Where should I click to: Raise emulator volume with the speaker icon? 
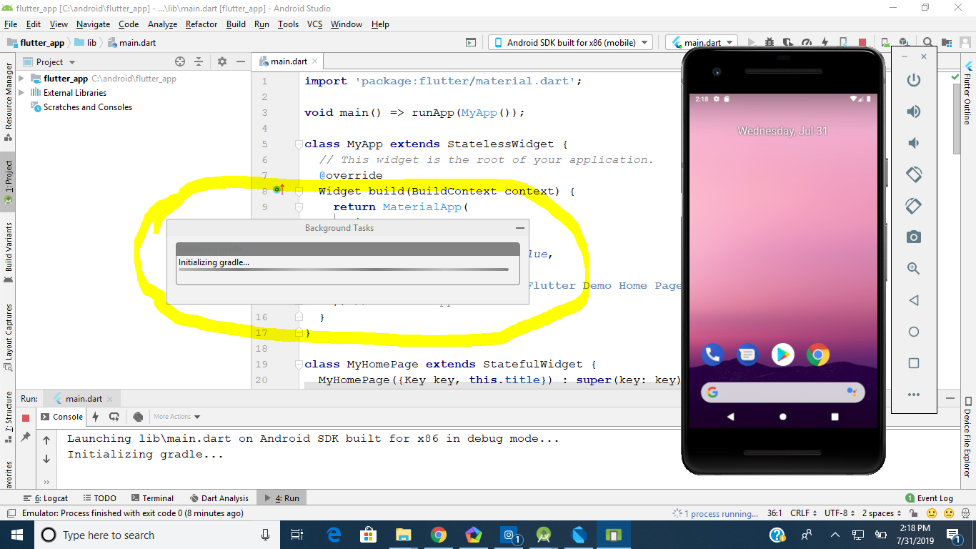click(x=913, y=112)
